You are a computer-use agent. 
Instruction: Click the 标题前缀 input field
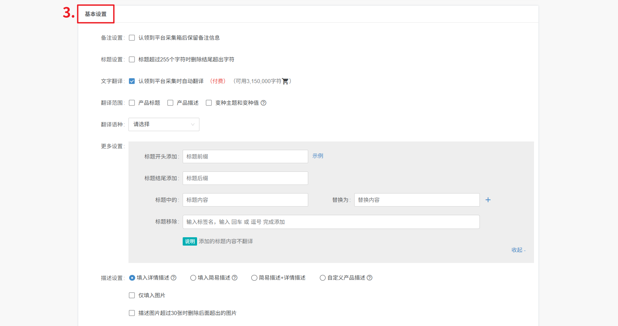[x=245, y=156]
